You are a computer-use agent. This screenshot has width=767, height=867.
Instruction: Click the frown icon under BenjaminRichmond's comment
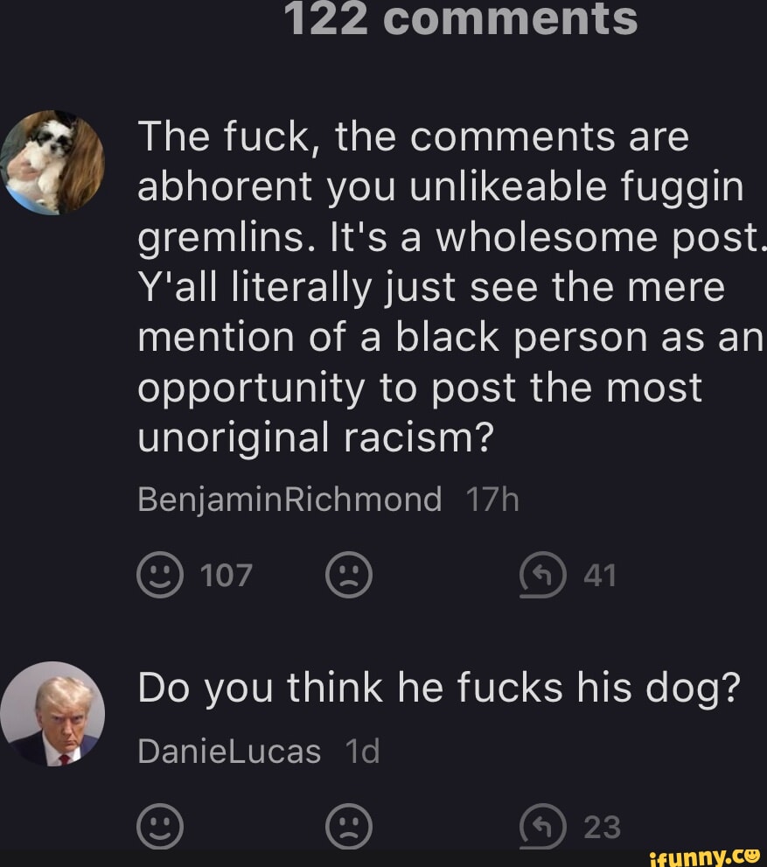[x=349, y=575]
